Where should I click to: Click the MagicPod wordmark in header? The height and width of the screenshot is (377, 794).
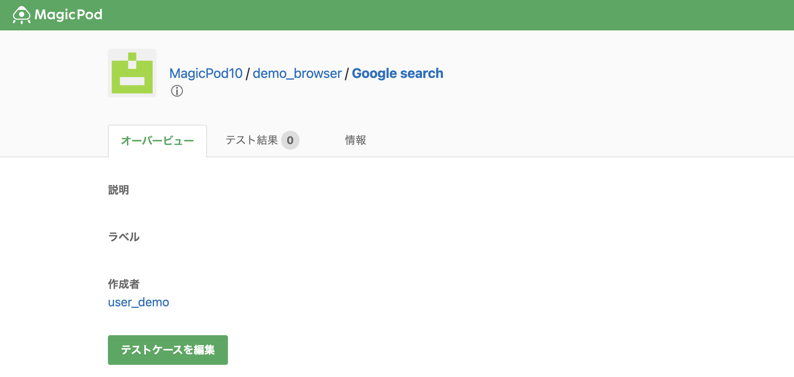(68, 15)
